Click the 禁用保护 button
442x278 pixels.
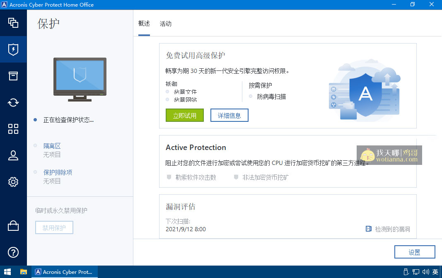54,227
